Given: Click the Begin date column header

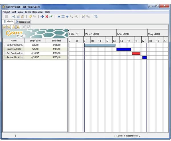Looking at the screenshot, I should tap(35, 40).
